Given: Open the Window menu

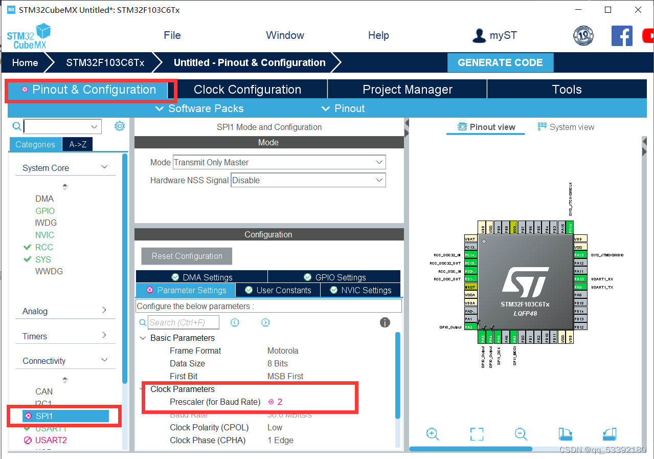Looking at the screenshot, I should [x=285, y=35].
